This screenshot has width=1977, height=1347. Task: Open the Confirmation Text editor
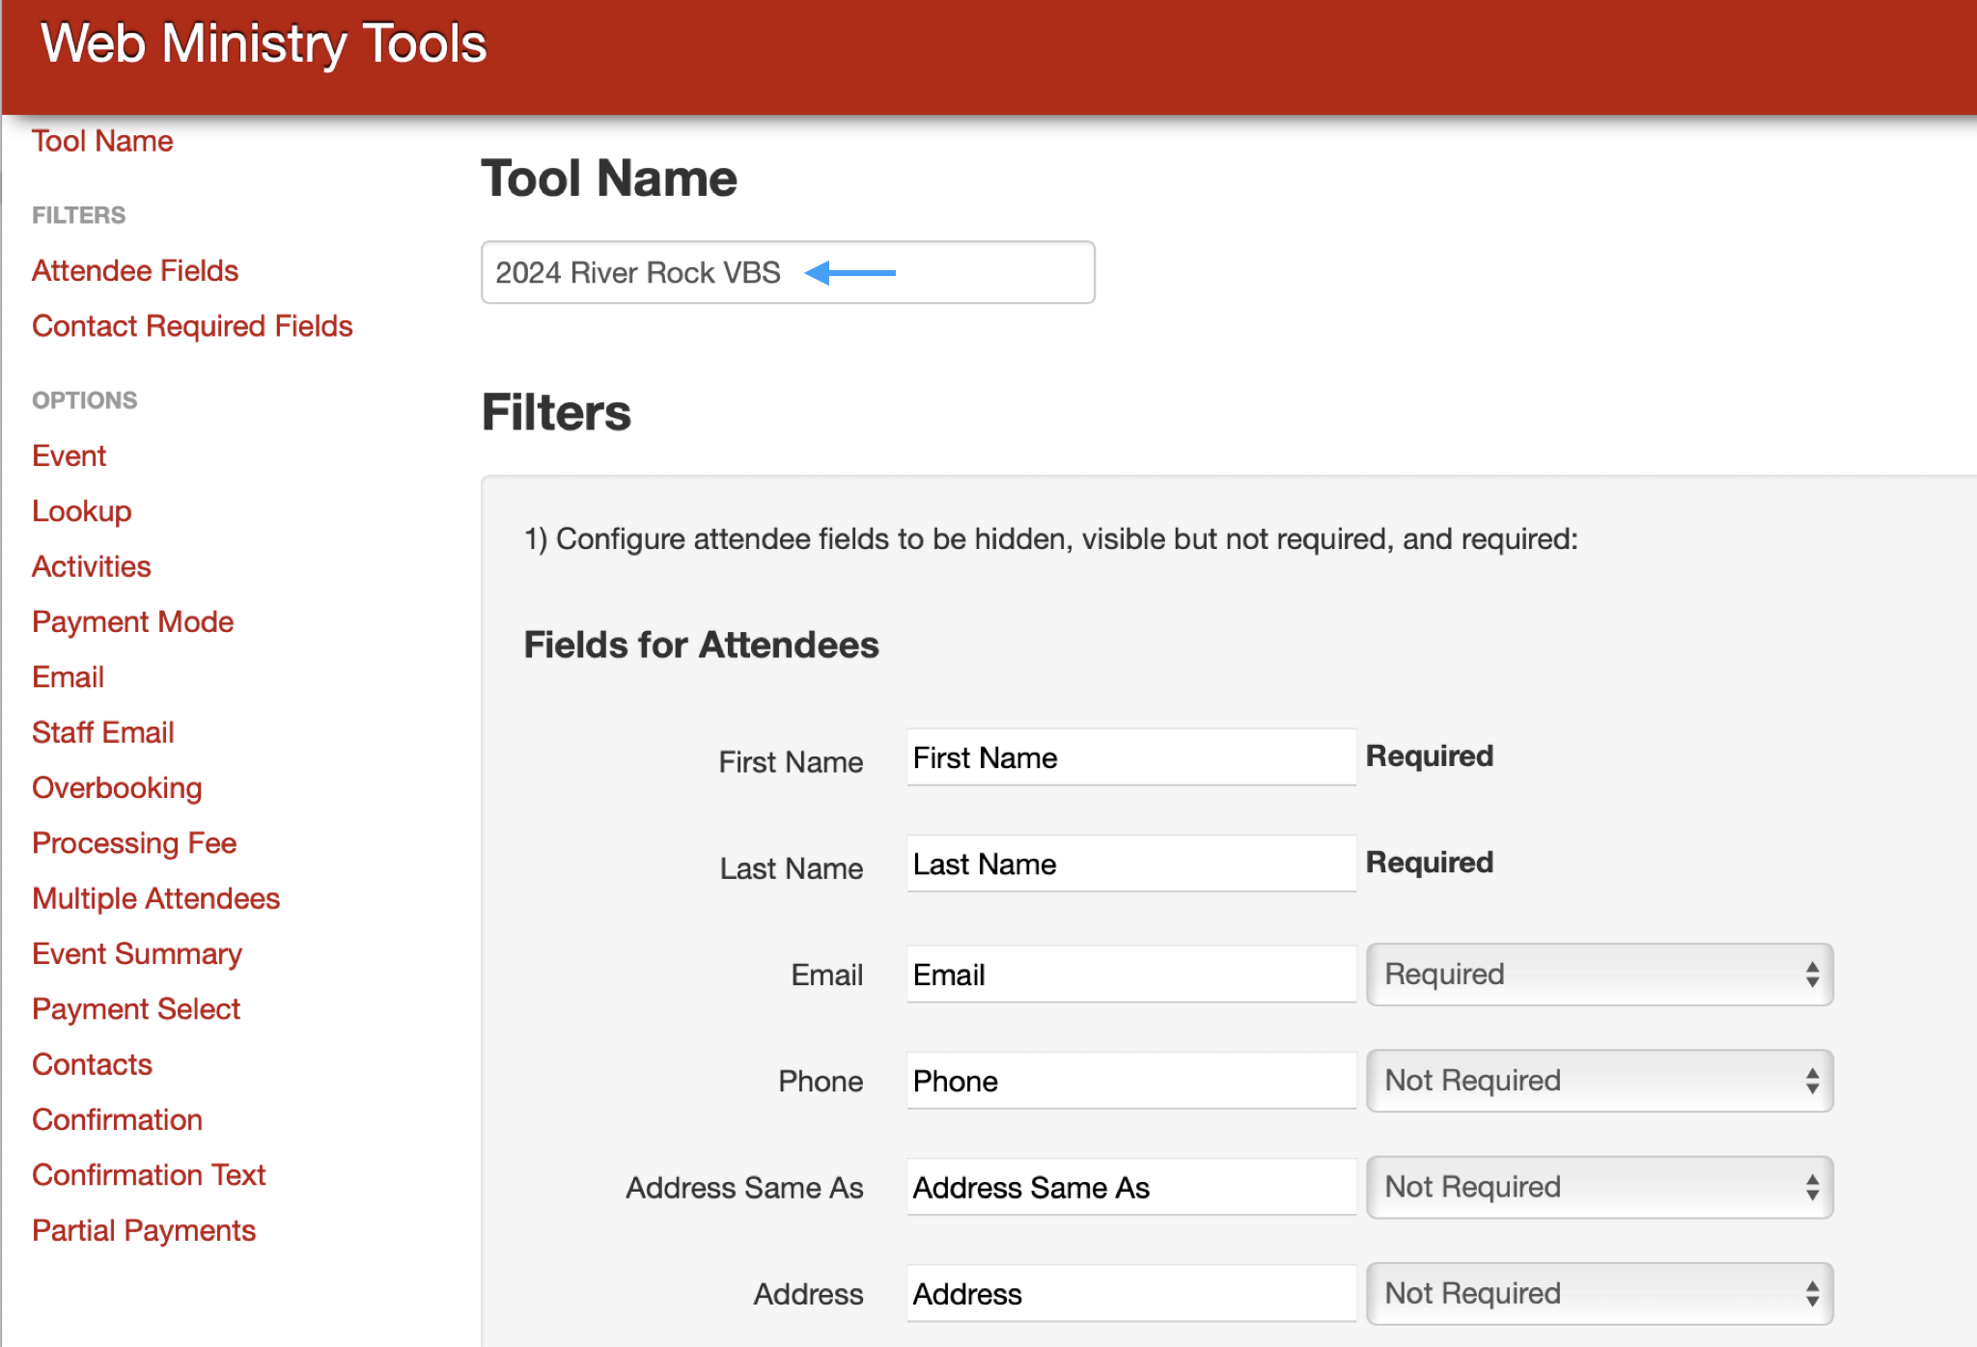tap(149, 1174)
